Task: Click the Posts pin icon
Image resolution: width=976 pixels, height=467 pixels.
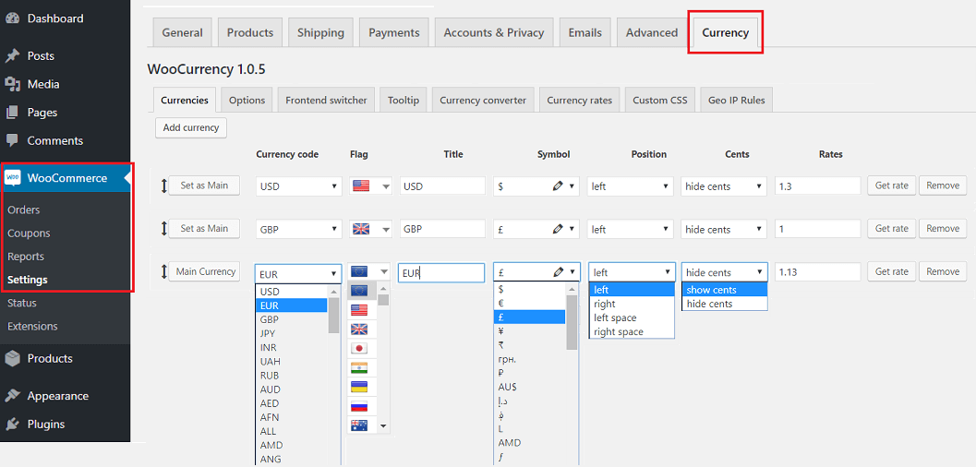Action: [13, 56]
